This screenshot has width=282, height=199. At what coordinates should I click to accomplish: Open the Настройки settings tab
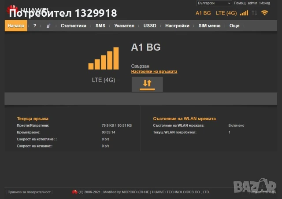(x=177, y=26)
